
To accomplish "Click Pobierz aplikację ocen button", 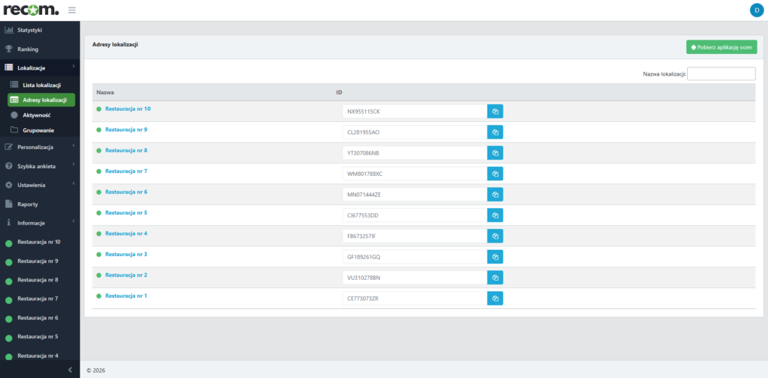I will coord(721,47).
